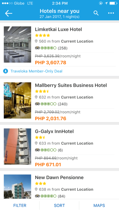Tap location pin icon beside 638 m
The width and height of the screenshot is (119, 212).
(36, 189)
